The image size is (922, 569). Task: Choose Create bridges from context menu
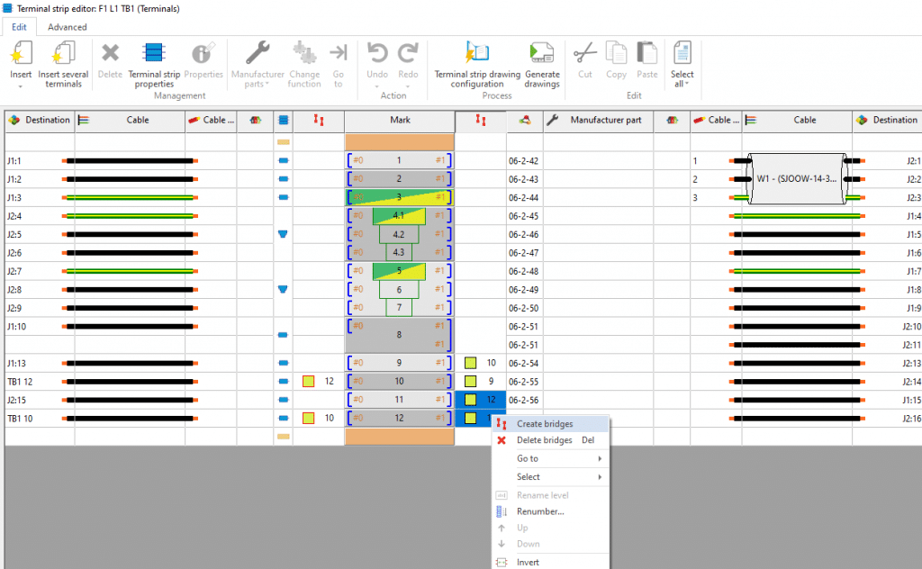tap(544, 424)
